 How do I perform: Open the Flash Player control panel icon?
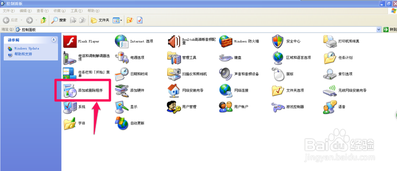click(70, 41)
